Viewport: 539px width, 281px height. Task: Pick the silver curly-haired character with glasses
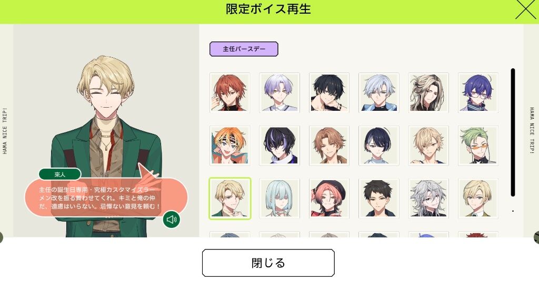click(x=428, y=199)
